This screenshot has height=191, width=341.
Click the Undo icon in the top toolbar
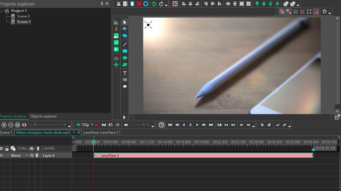[154, 4]
